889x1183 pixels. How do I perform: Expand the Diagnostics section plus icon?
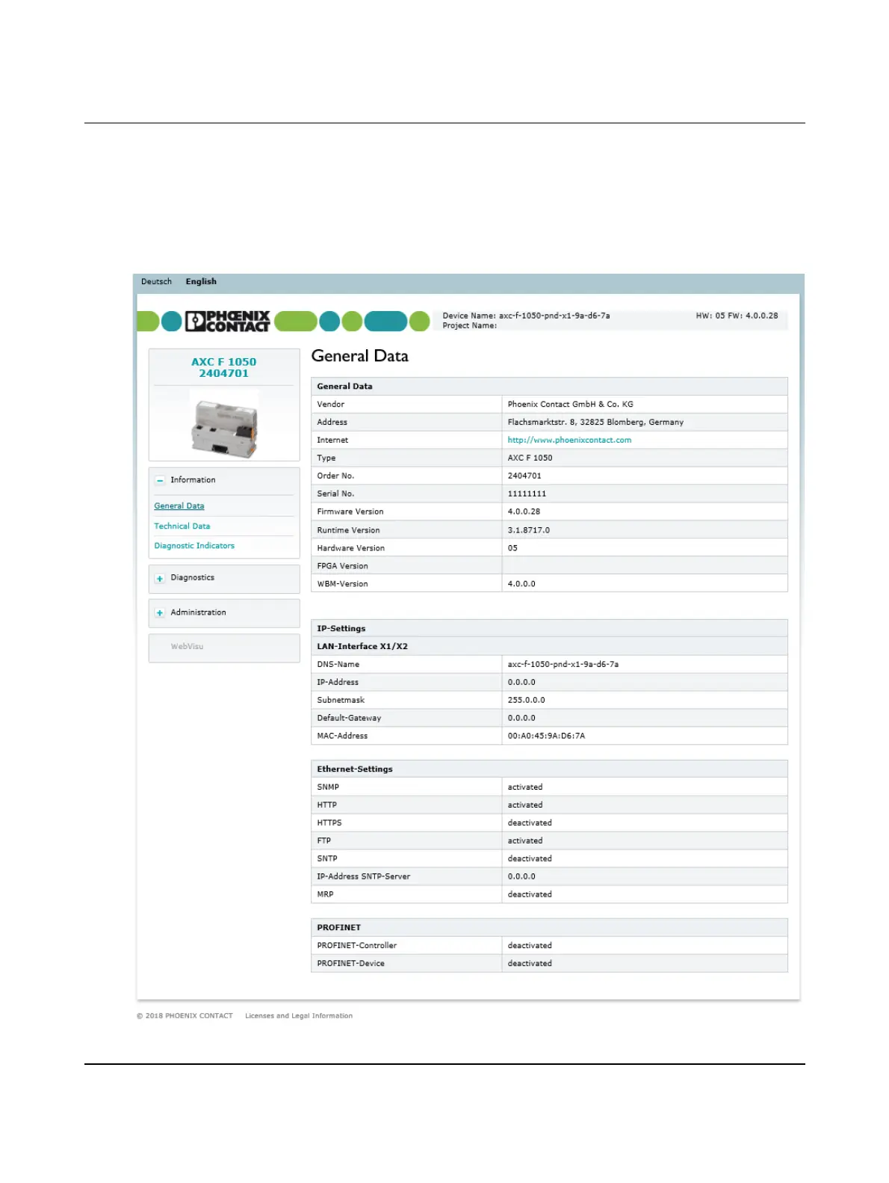160,579
